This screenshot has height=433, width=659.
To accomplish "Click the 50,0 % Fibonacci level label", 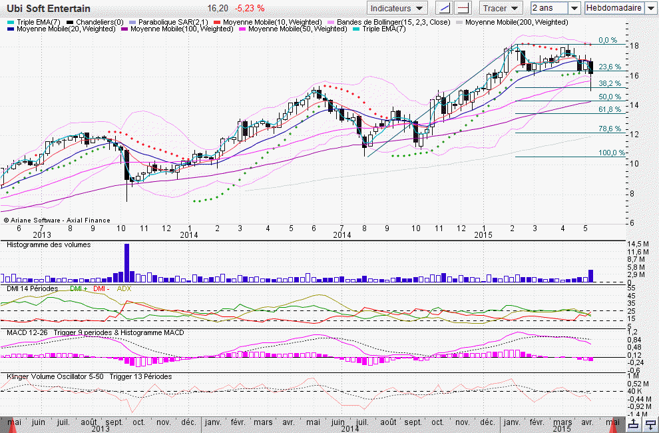I will coord(609,97).
